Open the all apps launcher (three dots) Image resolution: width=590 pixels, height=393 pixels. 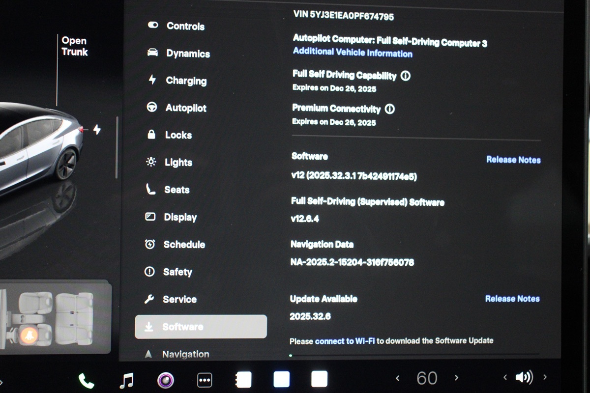tap(204, 380)
